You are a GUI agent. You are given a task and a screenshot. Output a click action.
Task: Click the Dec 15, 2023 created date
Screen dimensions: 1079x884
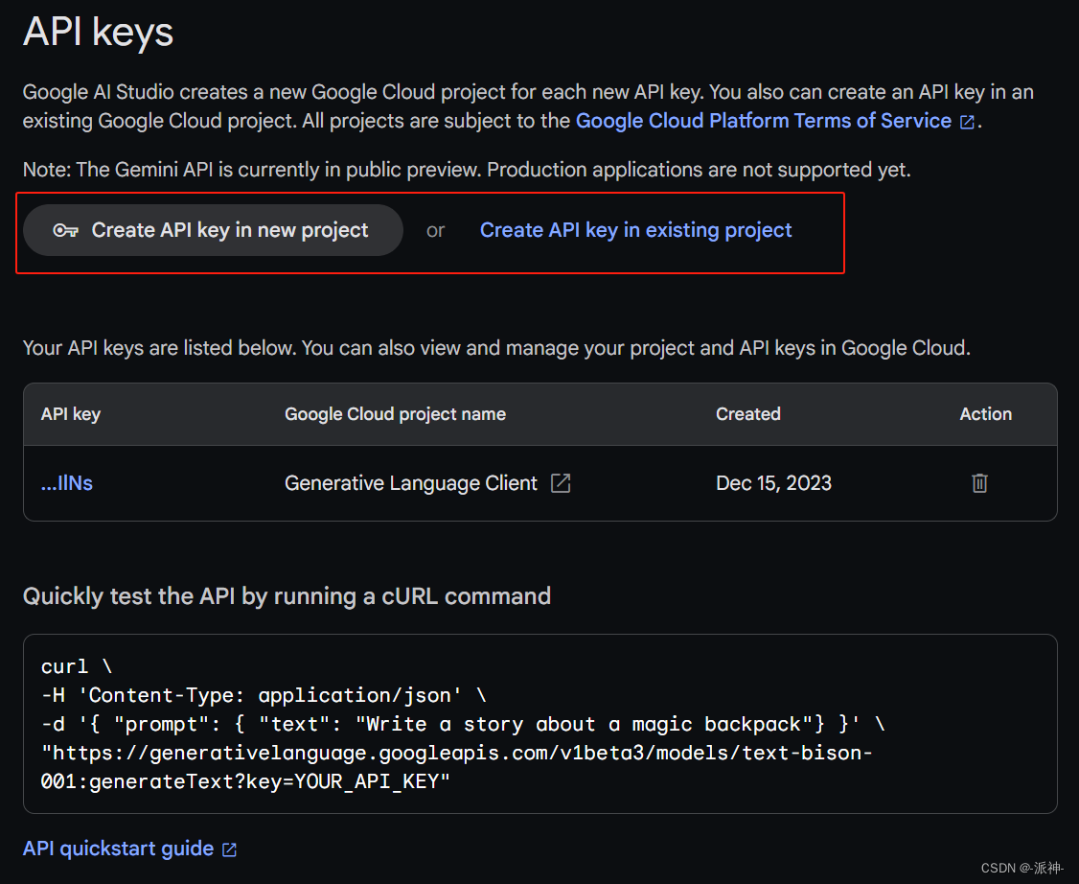(773, 482)
